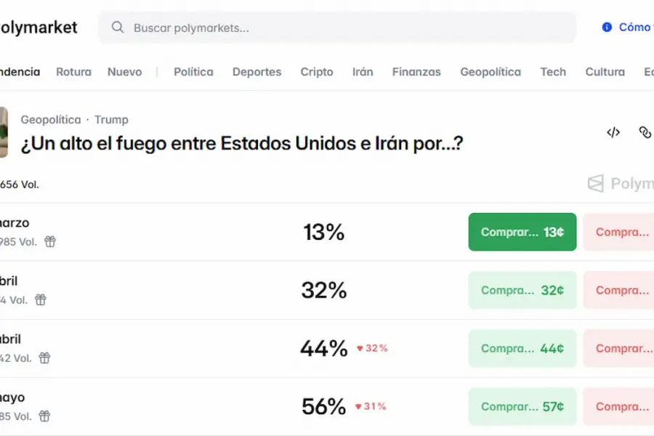Screen dimensions: 654x436
Task: Click the embed code icon
Action: 613,132
